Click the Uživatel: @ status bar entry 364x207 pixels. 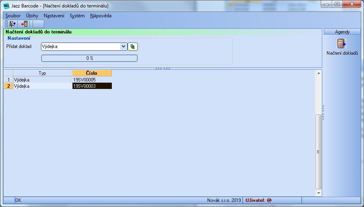point(258,200)
